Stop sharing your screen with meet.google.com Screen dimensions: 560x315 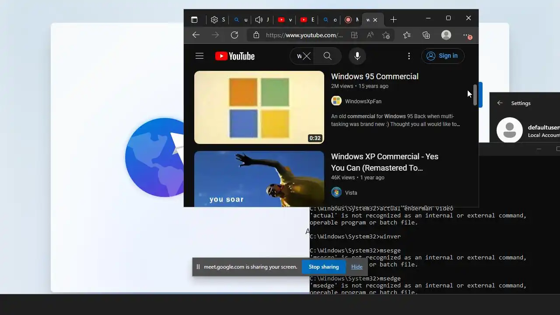[x=323, y=267]
